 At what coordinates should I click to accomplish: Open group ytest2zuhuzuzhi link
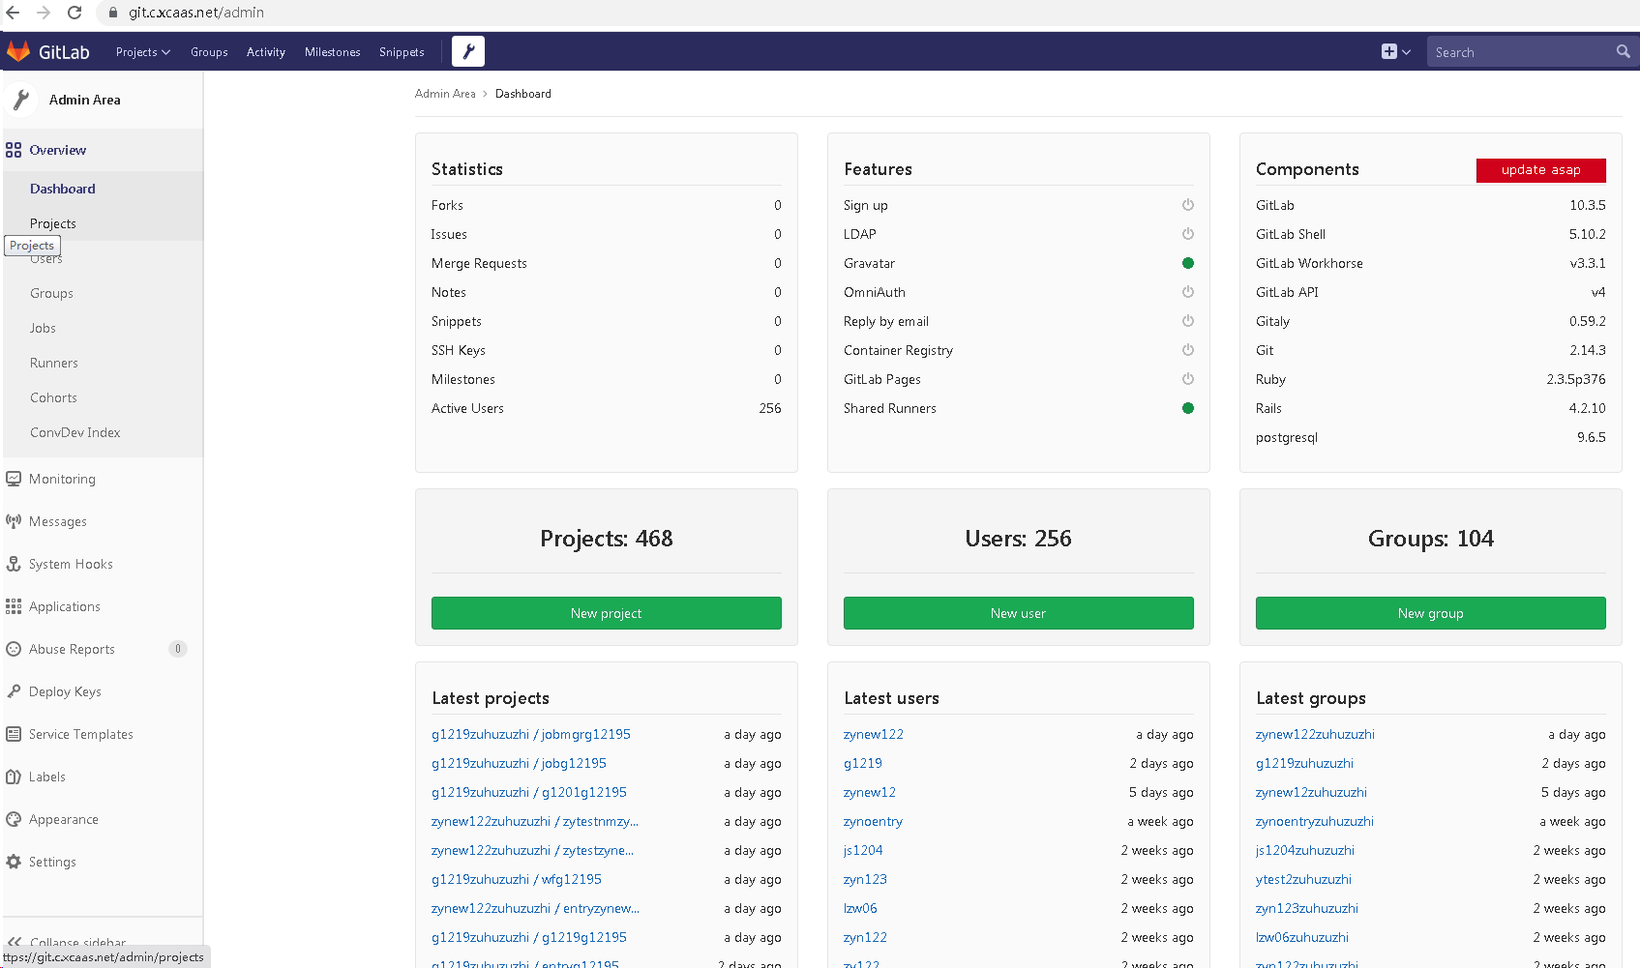[1303, 879]
